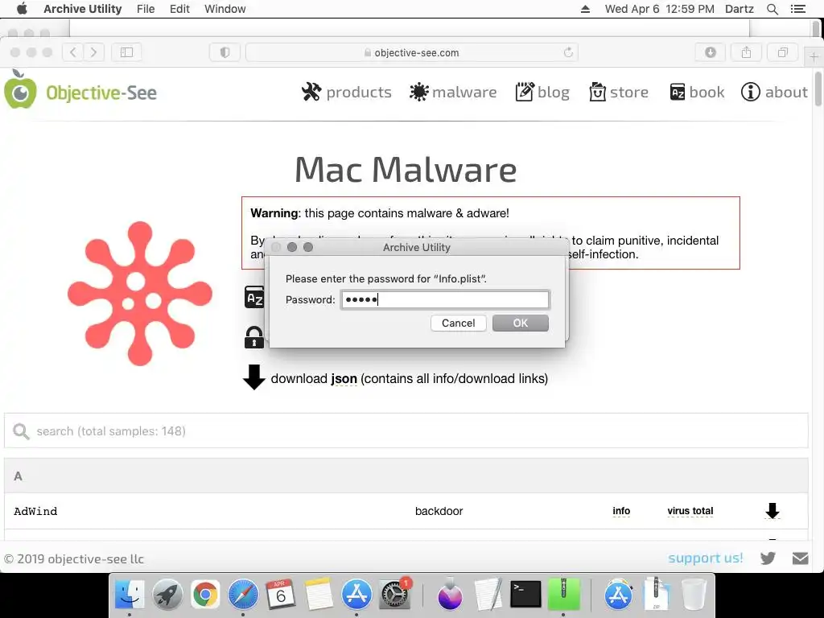Click Safari privacy shield icon

(225, 52)
